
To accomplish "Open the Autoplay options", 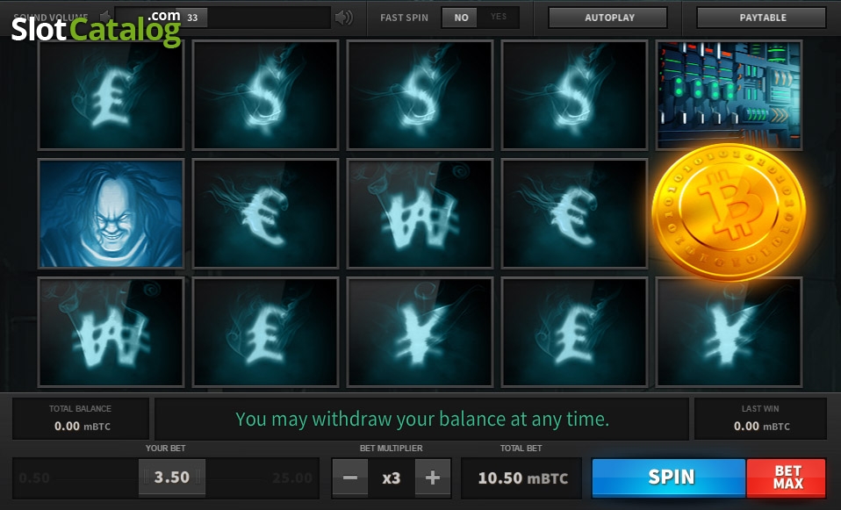I will [x=608, y=18].
